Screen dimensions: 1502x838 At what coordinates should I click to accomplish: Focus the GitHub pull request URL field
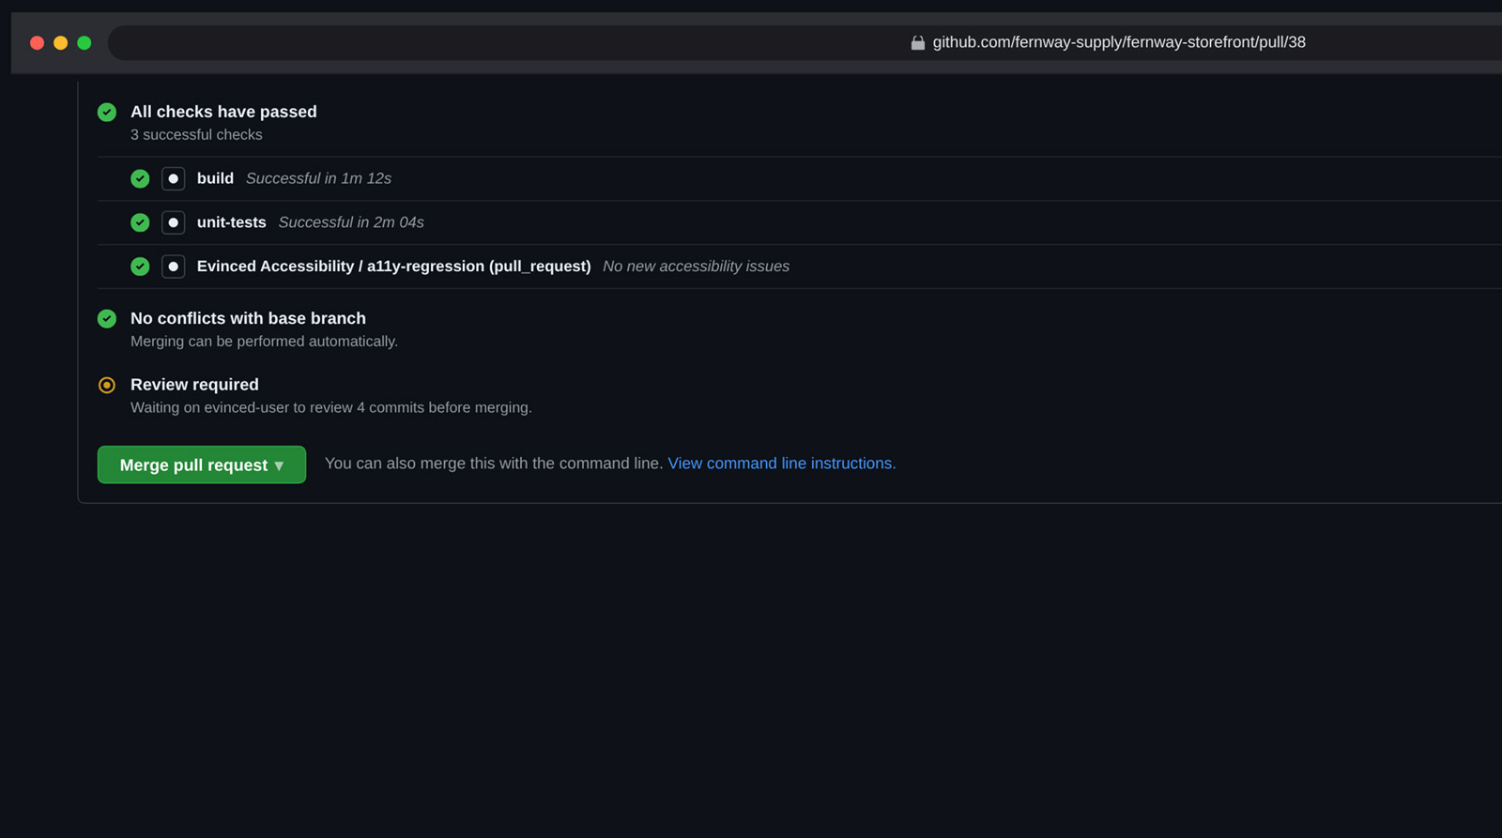coord(1119,42)
